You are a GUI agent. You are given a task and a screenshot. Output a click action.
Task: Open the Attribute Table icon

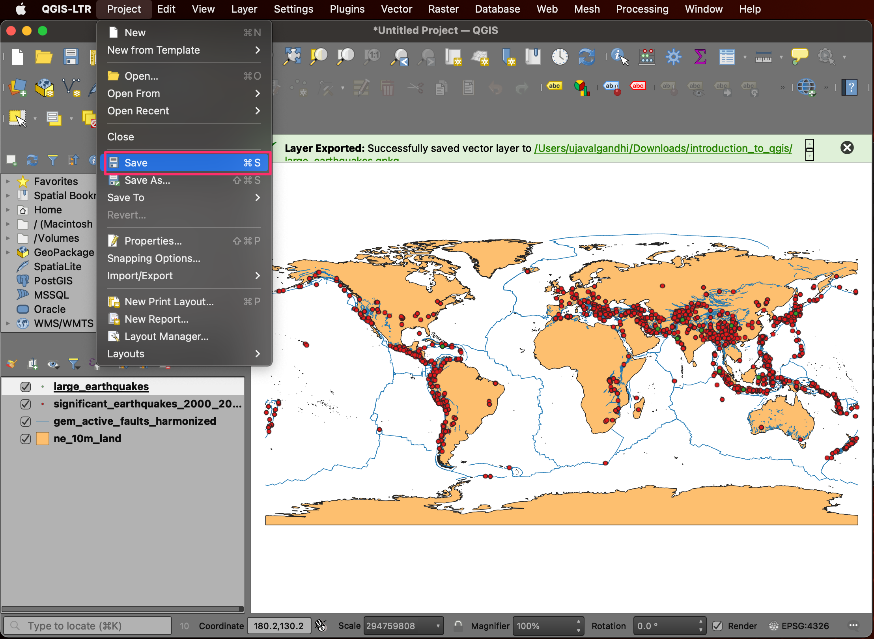[727, 57]
